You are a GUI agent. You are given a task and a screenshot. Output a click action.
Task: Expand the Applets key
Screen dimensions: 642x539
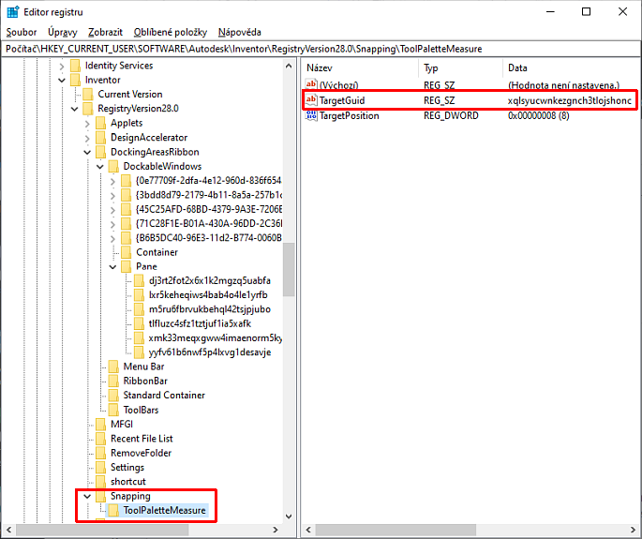tap(87, 123)
